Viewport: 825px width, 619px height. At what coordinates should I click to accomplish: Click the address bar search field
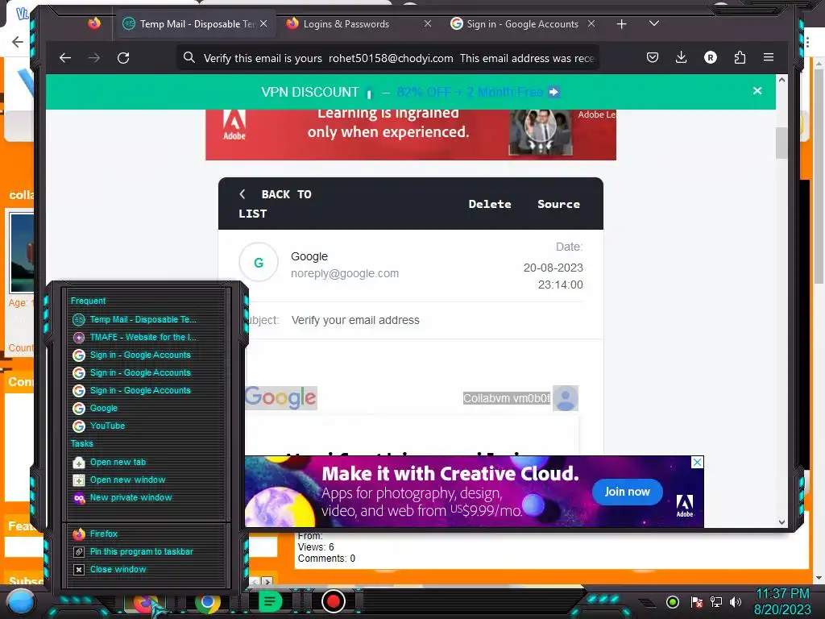[388, 58]
